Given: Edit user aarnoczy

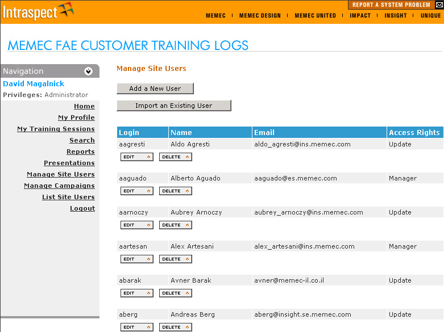Looking at the screenshot, I should click(x=137, y=225).
